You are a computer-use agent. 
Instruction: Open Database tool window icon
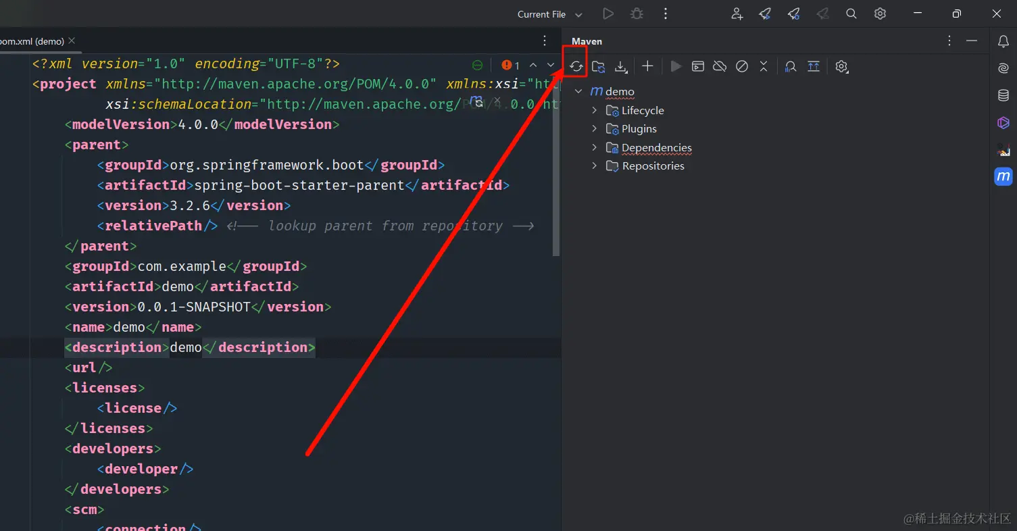click(1003, 95)
